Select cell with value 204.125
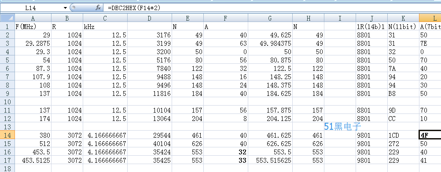This screenshot has width=441, height=172. (270, 118)
